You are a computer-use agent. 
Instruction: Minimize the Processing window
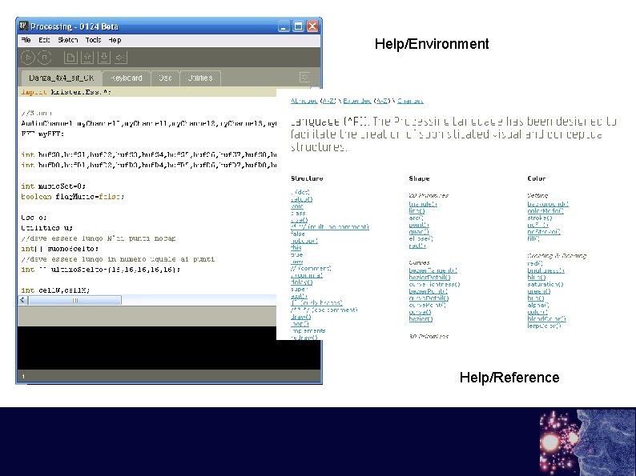click(x=284, y=26)
